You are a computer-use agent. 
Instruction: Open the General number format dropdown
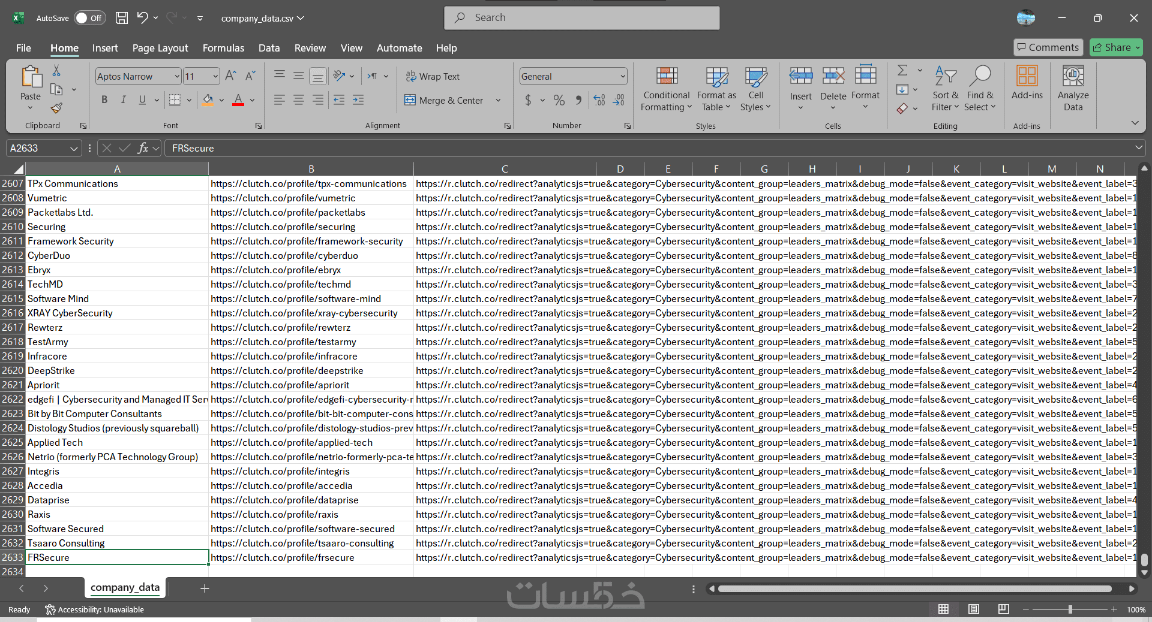click(x=623, y=76)
